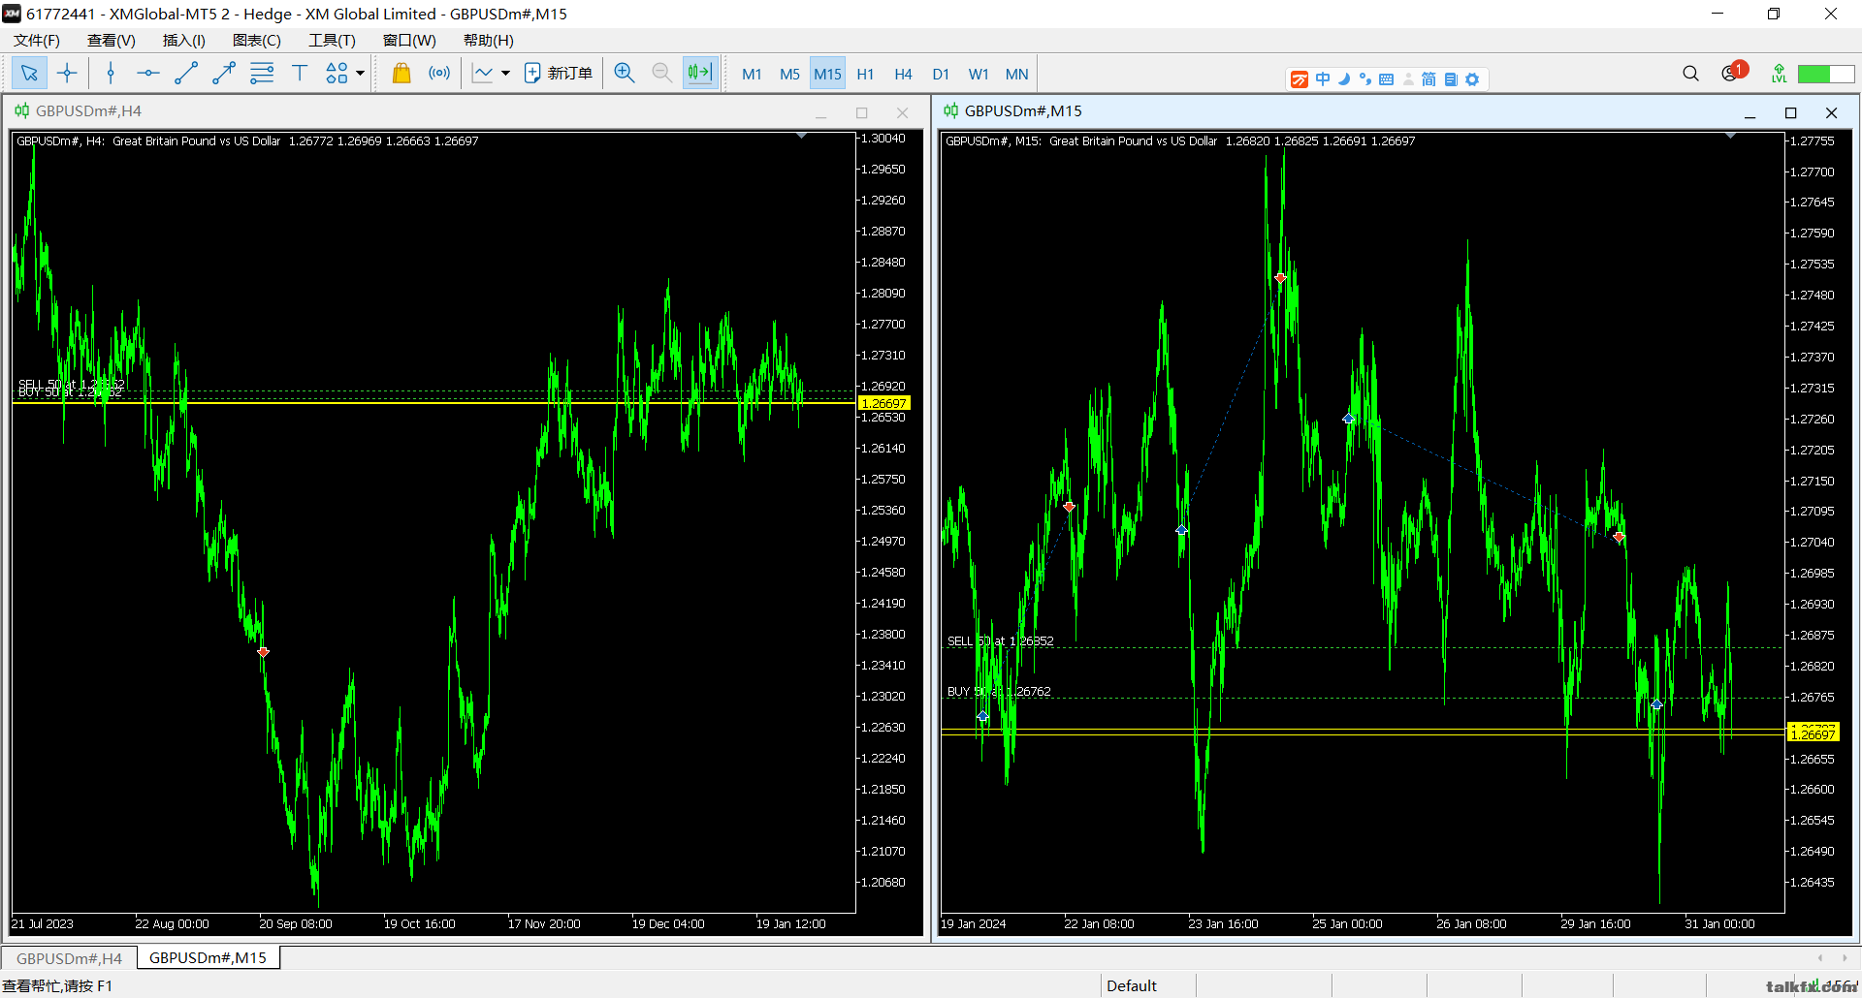Viewport: 1862px width, 998px height.
Task: Switch to GBPUSDm#,H4 bottom tab
Action: tap(69, 958)
